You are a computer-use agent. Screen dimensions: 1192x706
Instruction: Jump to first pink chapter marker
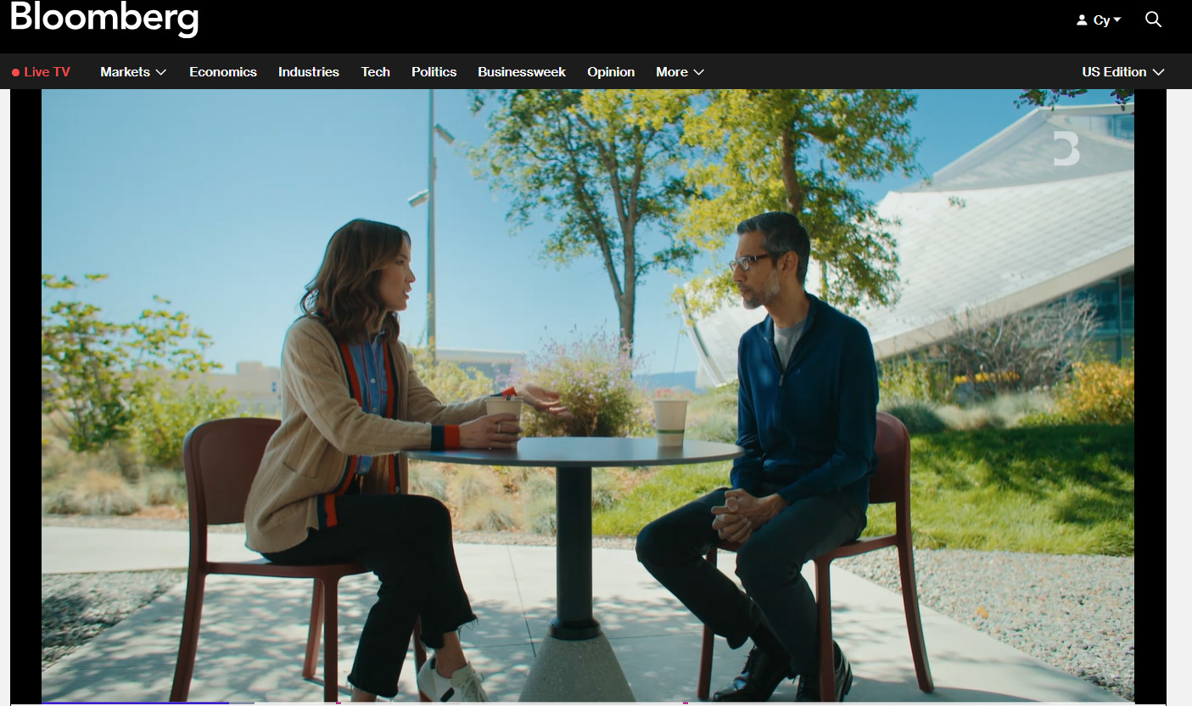click(x=339, y=703)
